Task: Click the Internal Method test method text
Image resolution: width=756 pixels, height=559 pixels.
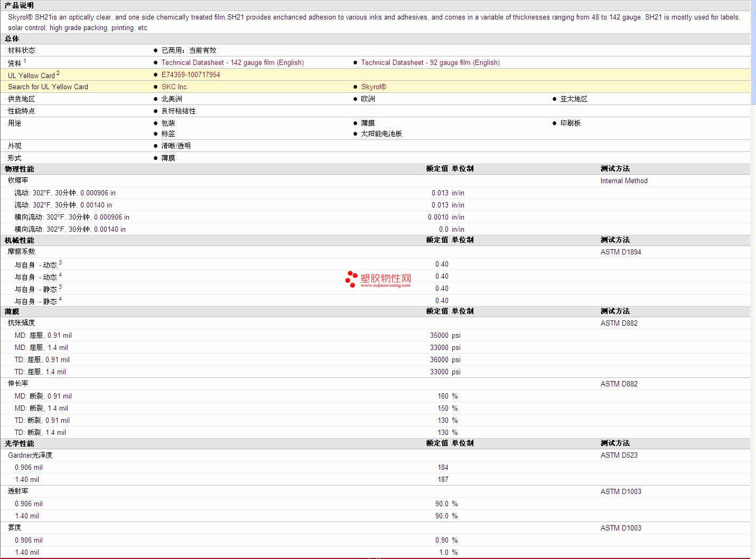Action: tap(623, 181)
